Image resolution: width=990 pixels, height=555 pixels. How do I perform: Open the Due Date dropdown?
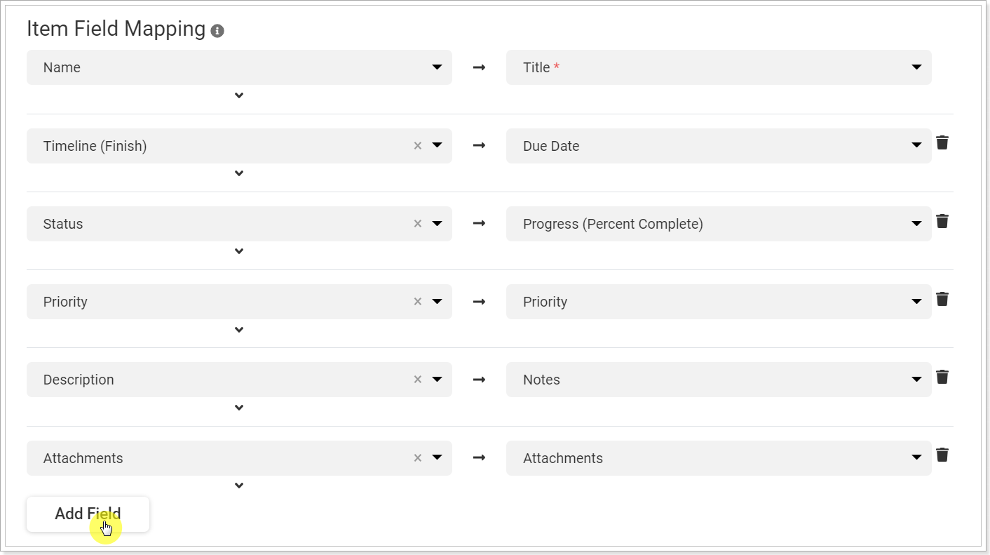(916, 145)
